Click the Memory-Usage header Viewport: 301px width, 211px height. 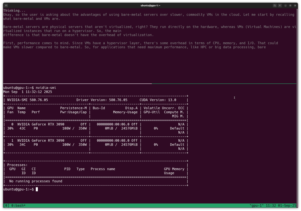[125, 112]
